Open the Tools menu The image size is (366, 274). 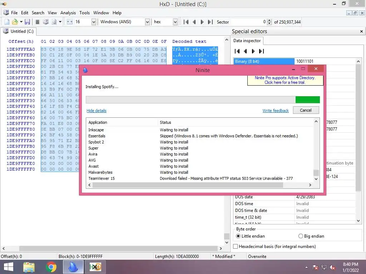[84, 13]
